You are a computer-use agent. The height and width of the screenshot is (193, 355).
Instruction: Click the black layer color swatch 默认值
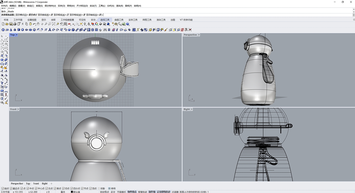pos(72,192)
